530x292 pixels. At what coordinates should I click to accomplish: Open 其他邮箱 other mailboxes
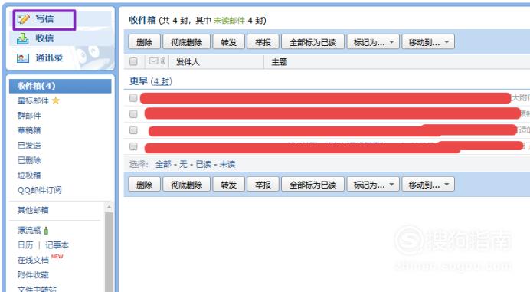[x=33, y=210]
